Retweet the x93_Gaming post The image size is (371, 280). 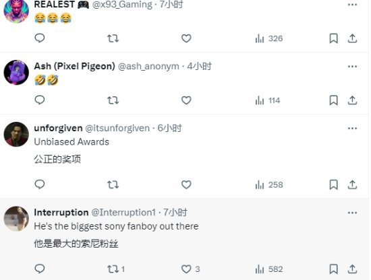113,38
